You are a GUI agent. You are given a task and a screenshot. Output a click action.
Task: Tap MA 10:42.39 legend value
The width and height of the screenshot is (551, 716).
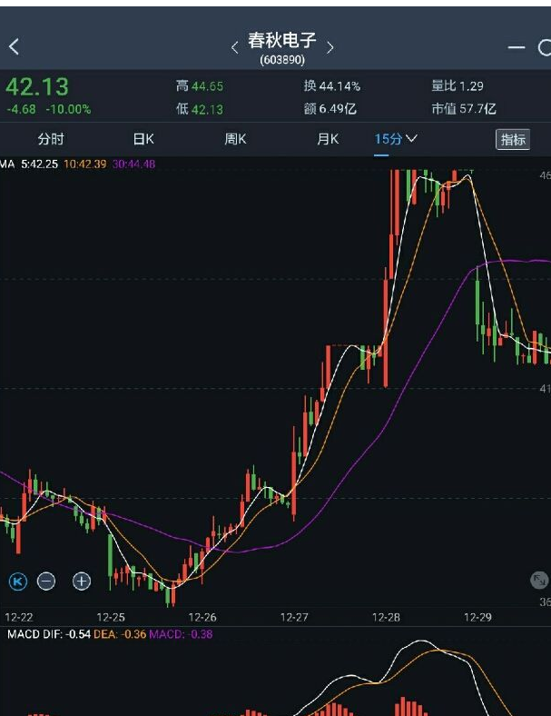click(85, 164)
